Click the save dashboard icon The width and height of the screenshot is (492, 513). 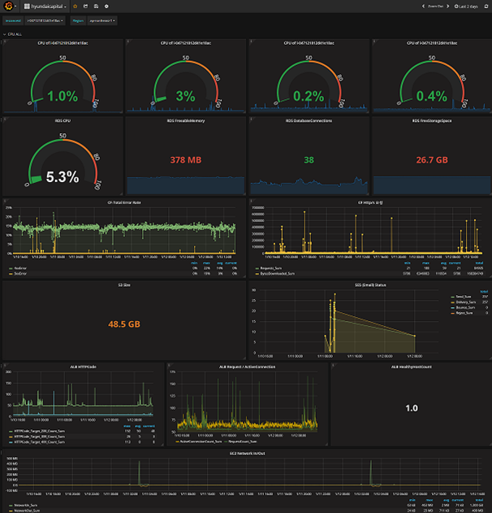click(96, 7)
